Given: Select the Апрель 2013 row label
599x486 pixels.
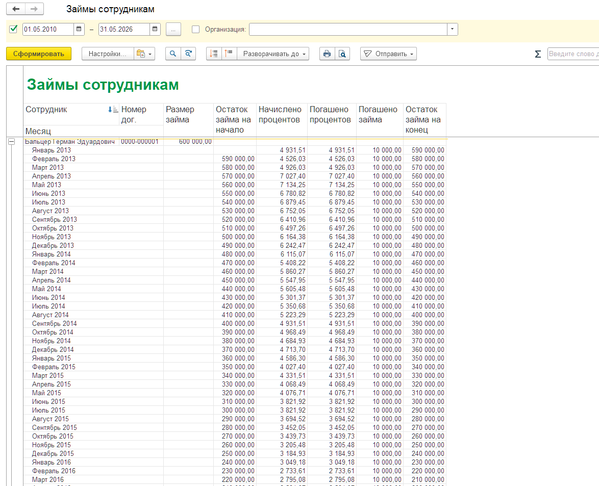Looking at the screenshot, I should pos(51,176).
